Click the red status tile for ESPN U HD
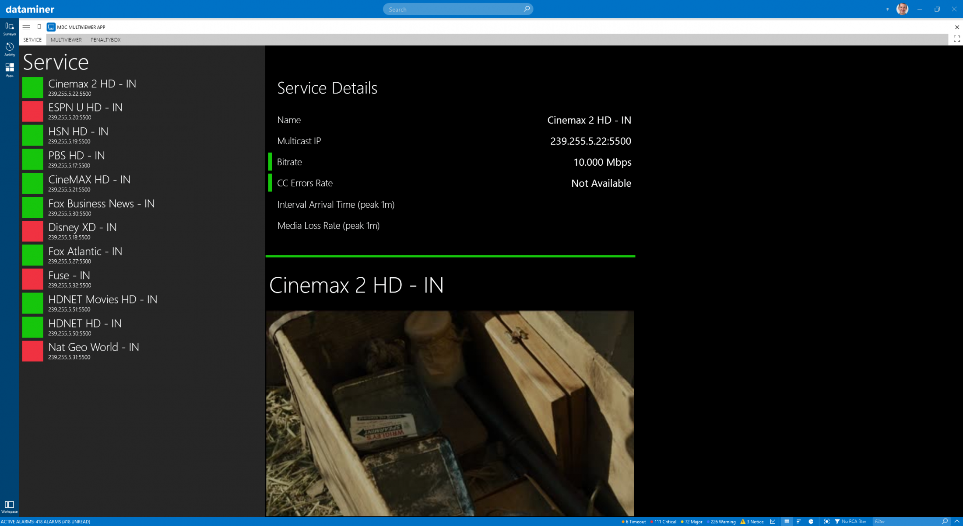 point(33,111)
